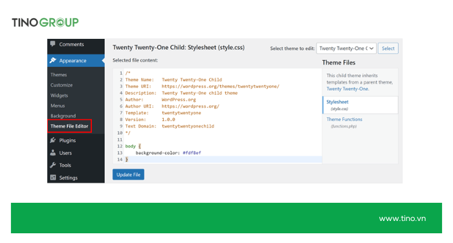Go to Themes submenu
The height and width of the screenshot is (243, 453).
coord(59,75)
